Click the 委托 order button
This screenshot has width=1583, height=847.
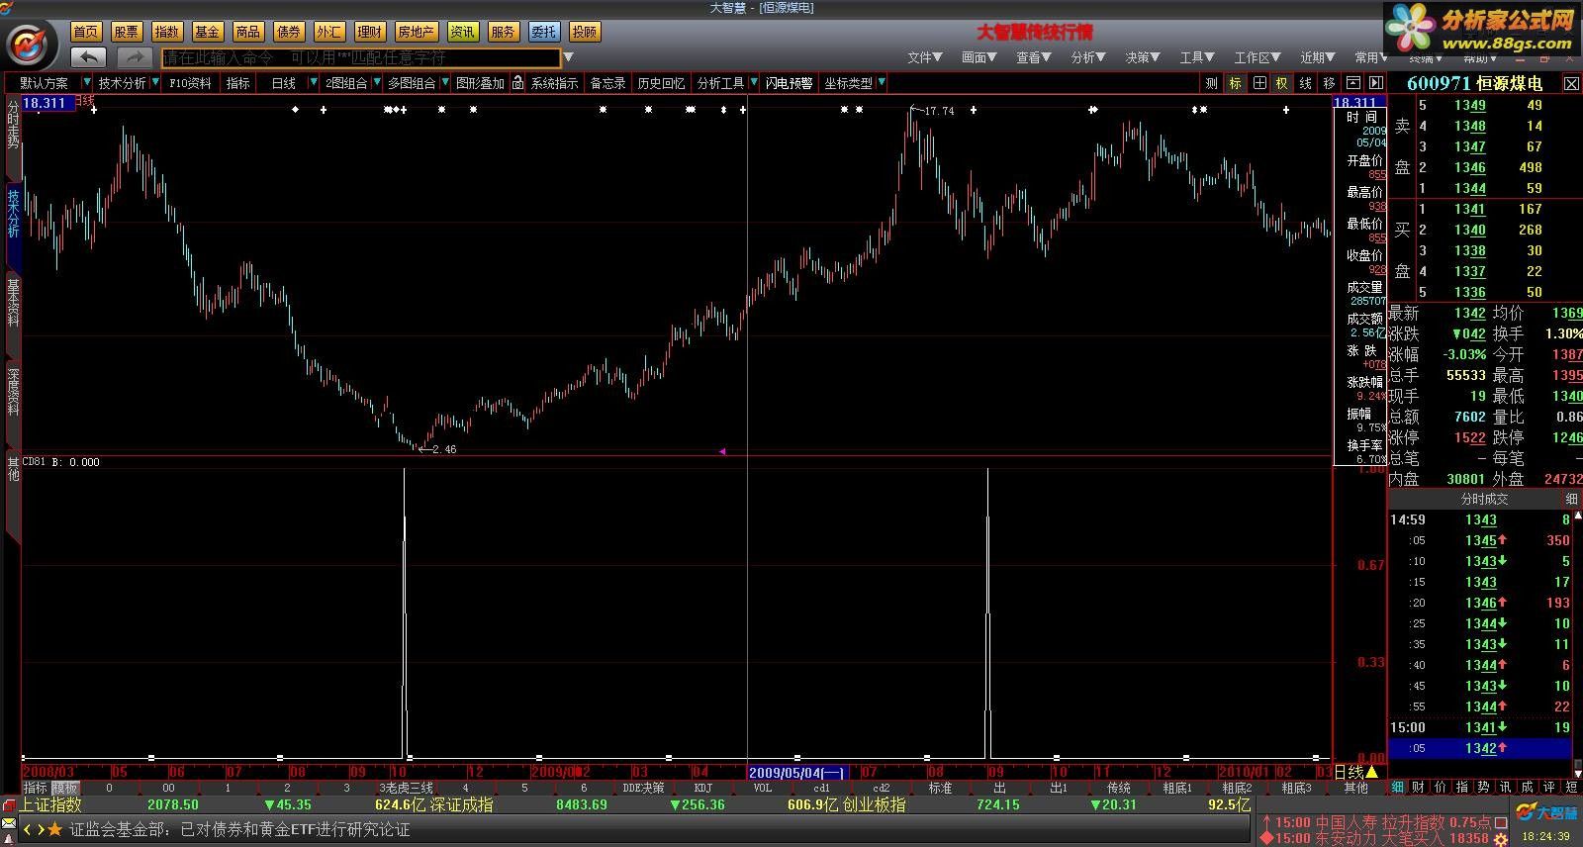click(543, 32)
